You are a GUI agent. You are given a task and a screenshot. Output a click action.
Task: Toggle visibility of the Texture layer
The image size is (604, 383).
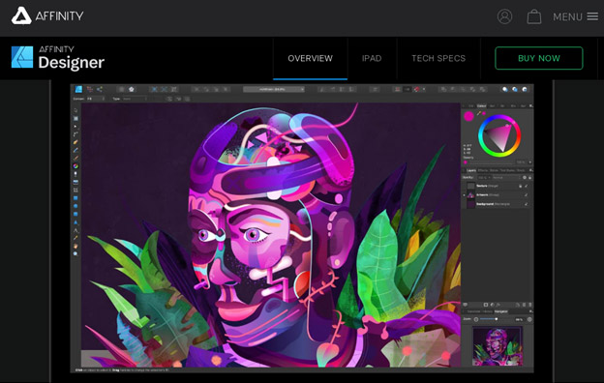(x=527, y=187)
